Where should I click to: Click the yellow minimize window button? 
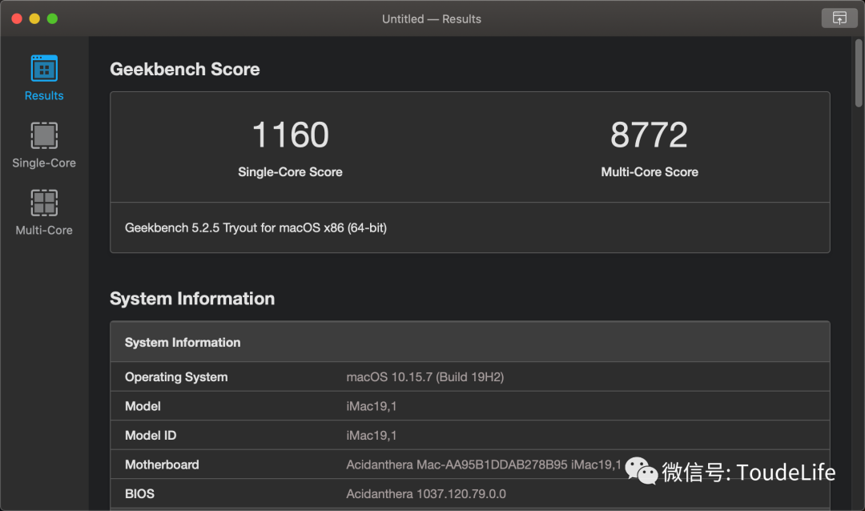pos(34,18)
